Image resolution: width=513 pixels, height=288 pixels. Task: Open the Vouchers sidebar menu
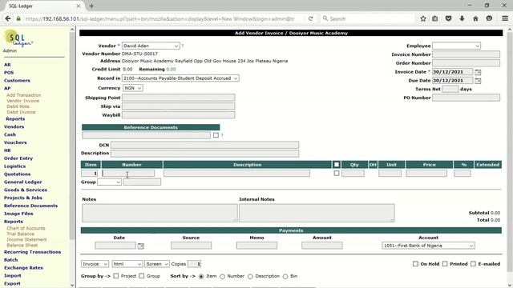coord(15,142)
